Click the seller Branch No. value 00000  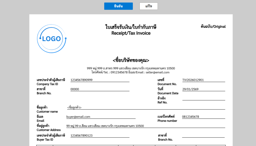[x=75, y=89]
